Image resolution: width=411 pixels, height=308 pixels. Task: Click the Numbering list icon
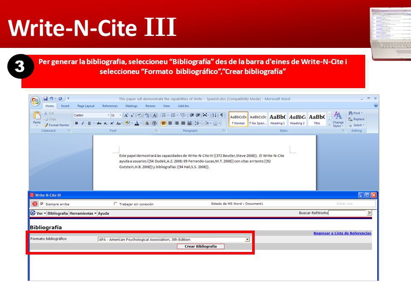173,115
